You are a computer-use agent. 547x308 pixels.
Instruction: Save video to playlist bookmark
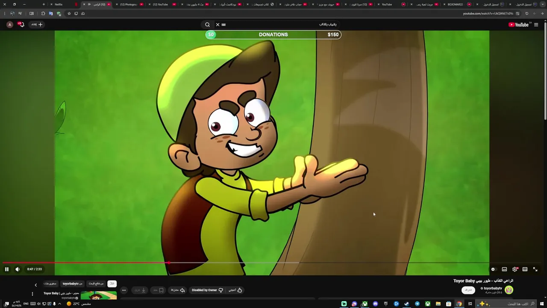point(159,290)
